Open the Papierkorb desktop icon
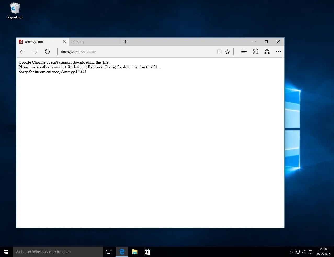 click(x=15, y=10)
